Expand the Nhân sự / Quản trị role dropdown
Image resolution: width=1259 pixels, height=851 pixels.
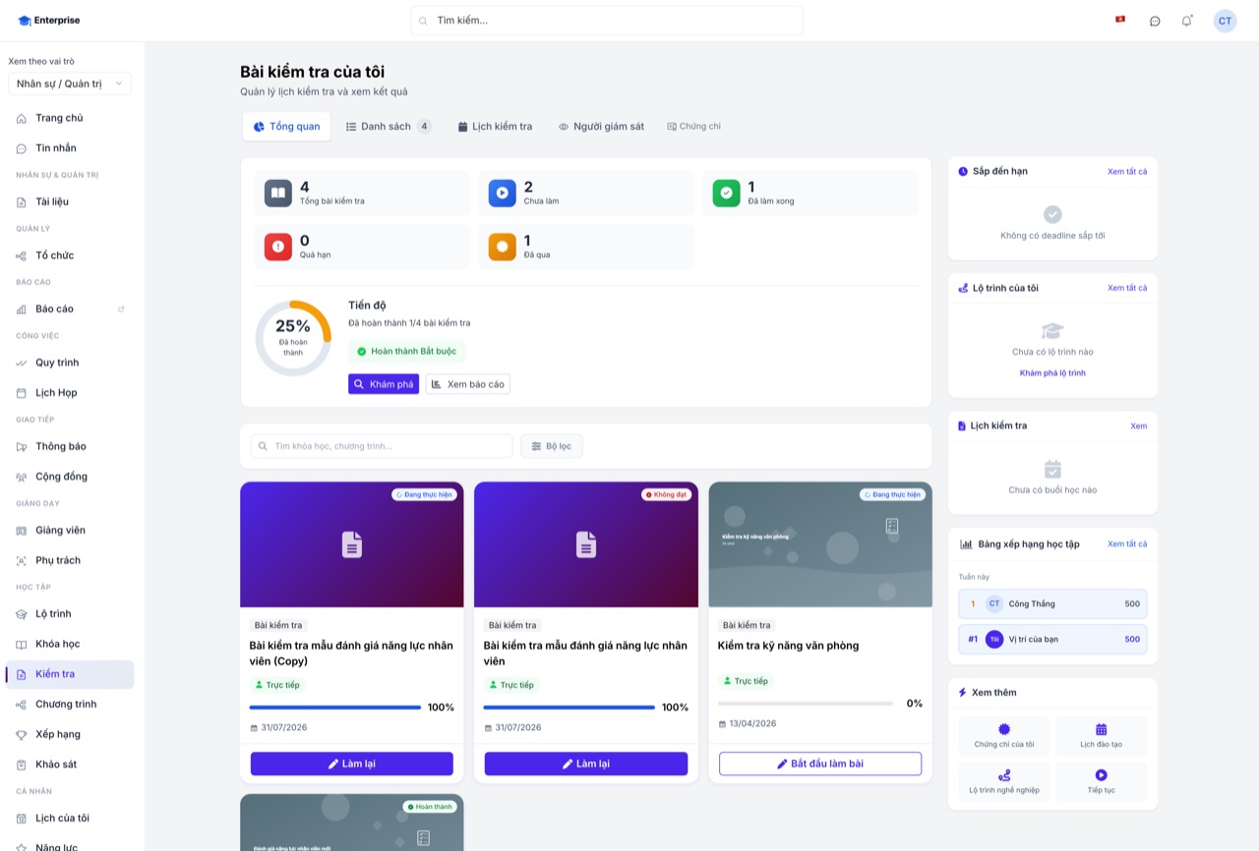pyautogui.click(x=70, y=84)
